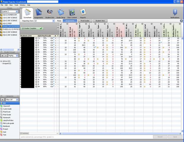
Task: Open the Window menu
Action: pos(23,5)
